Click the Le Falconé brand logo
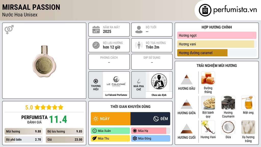The width and height of the screenshot is (261, 147). click(x=116, y=81)
